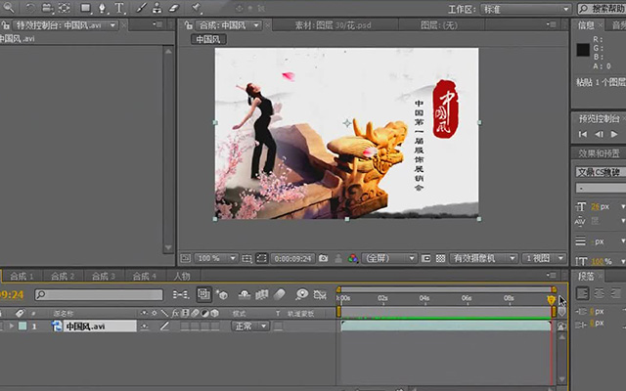Open the 1 视图 view layout dropdown
The width and height of the screenshot is (626, 391).
(x=544, y=258)
